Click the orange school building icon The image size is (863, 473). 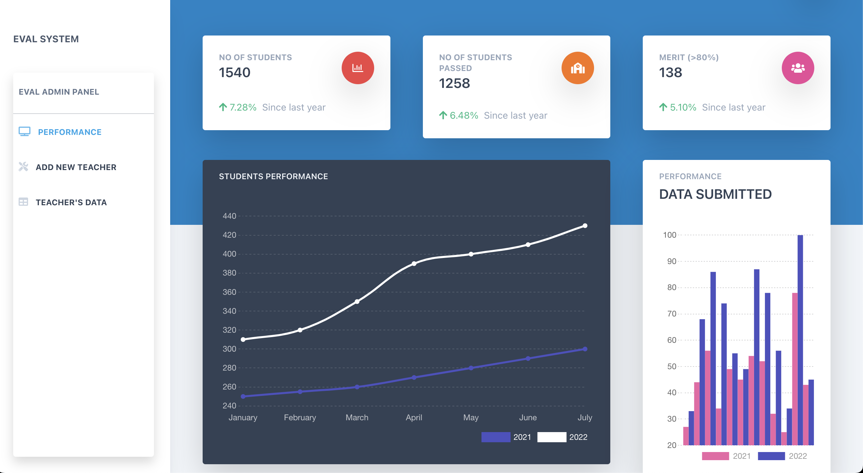577,68
